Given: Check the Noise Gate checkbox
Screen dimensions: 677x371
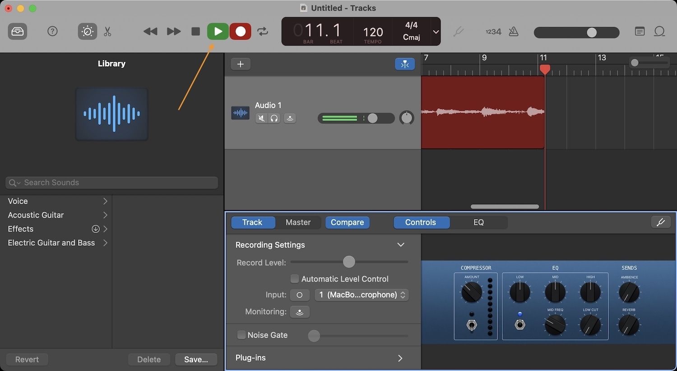Looking at the screenshot, I should click(241, 335).
